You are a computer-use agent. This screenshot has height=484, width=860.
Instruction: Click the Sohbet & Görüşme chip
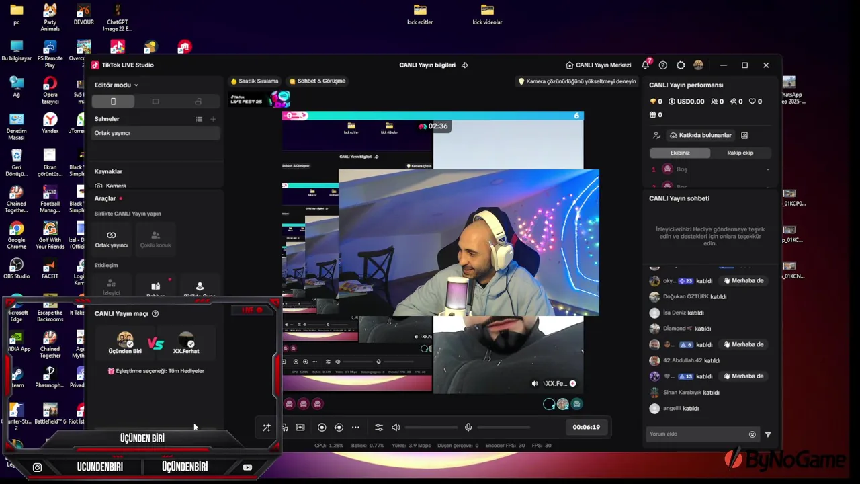tap(317, 81)
